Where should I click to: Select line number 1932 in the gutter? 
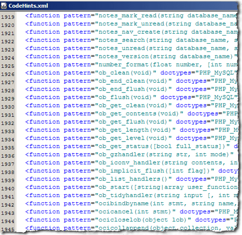coord(8,123)
